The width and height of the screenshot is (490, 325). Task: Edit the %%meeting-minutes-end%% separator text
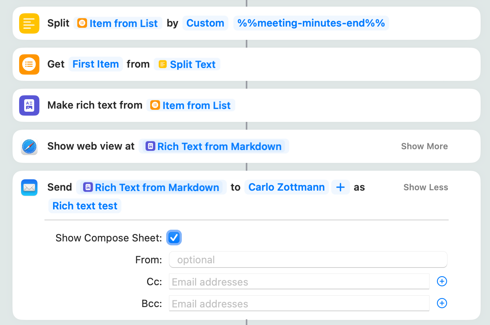pyautogui.click(x=311, y=23)
